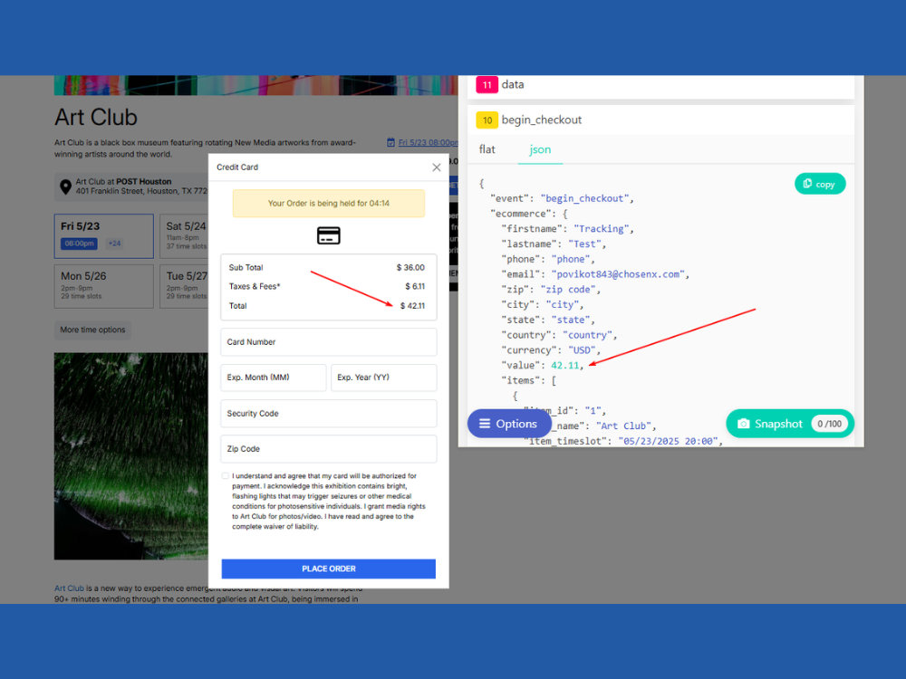
Task: Click the copy icon in JSON panel
Action: click(807, 184)
